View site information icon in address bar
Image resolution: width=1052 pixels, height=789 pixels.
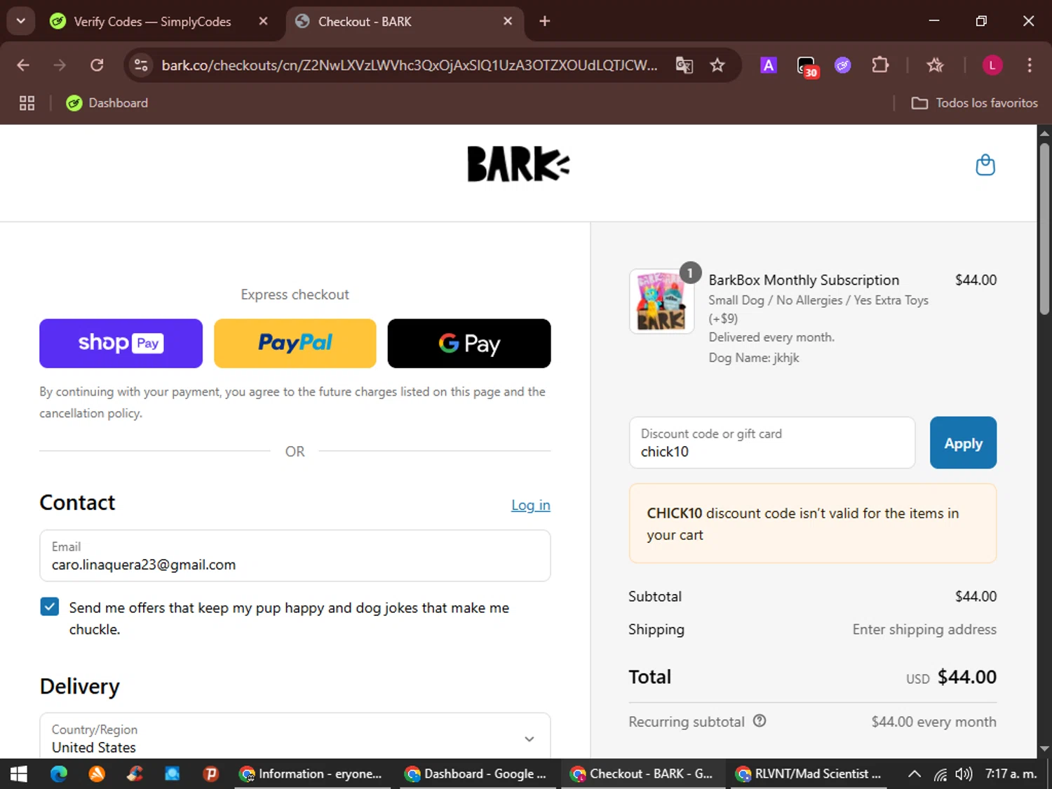pyautogui.click(x=141, y=65)
